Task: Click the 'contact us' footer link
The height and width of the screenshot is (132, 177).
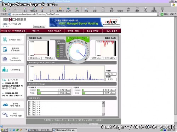Action: click(x=93, y=124)
